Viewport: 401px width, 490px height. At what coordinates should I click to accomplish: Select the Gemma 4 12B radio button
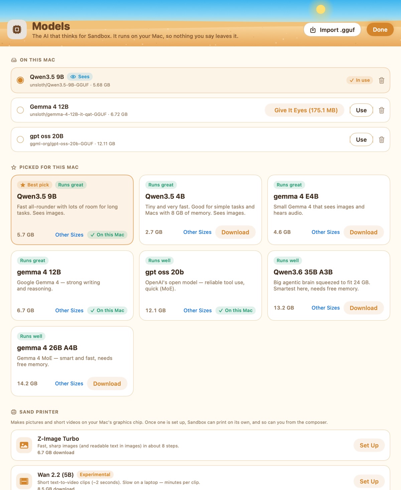tap(20, 110)
